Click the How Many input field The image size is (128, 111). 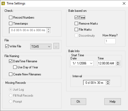coord(110,41)
